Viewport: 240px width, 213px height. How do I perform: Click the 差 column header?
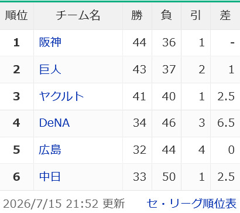[225, 16]
